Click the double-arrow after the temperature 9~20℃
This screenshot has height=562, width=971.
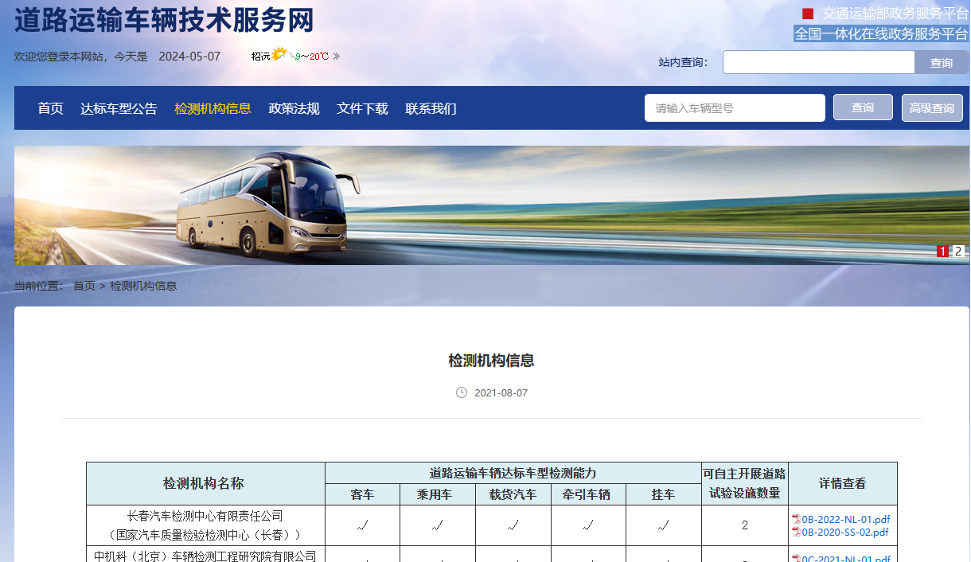click(x=335, y=56)
